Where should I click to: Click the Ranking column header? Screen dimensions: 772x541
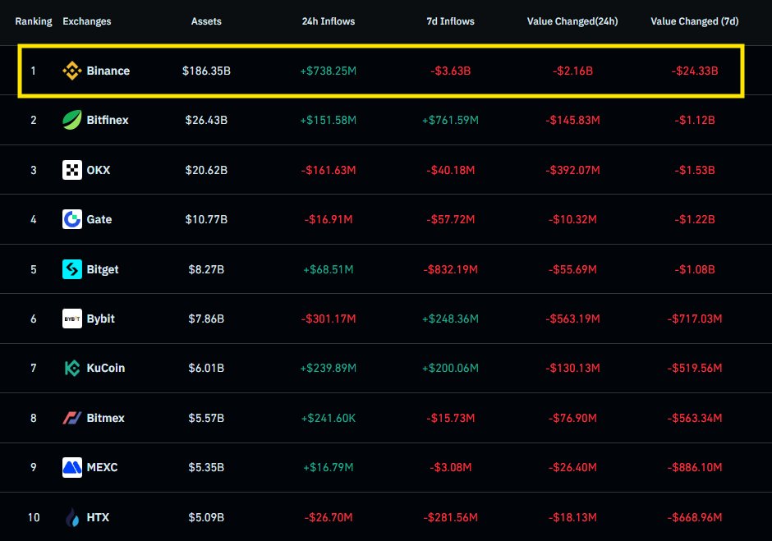34,21
